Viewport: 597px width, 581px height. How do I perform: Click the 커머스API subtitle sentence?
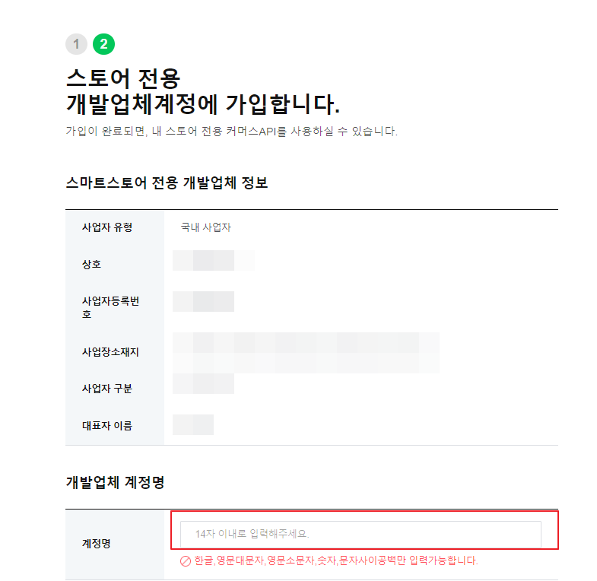(231, 132)
